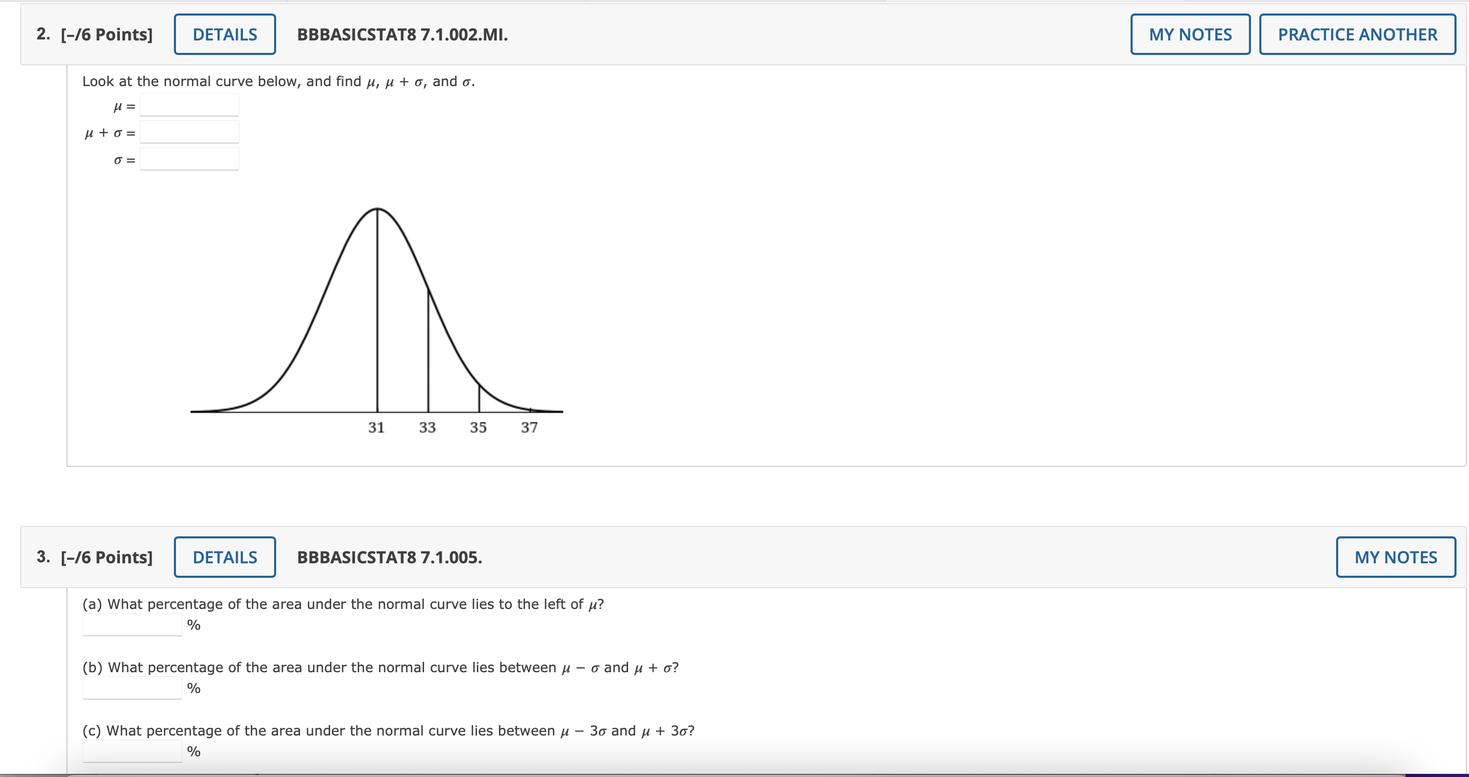Screen dimensions: 1469x777
Task: Open DETAILS for question 3
Action: point(225,557)
